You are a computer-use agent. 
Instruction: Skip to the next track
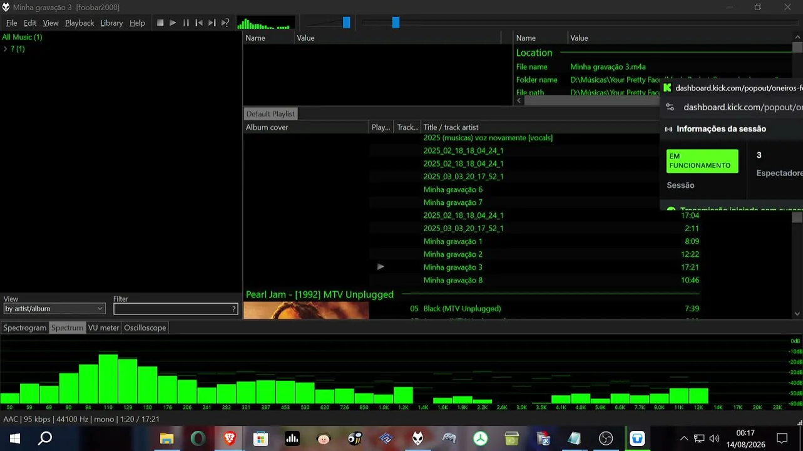[x=212, y=23]
